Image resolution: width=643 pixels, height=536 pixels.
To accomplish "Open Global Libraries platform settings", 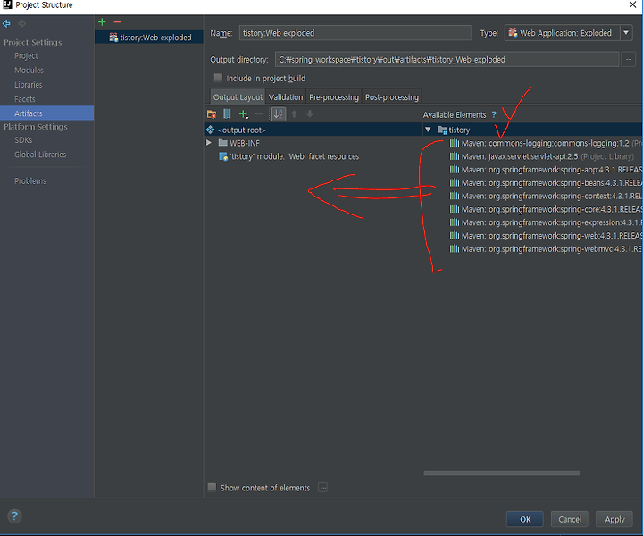I will tap(40, 155).
